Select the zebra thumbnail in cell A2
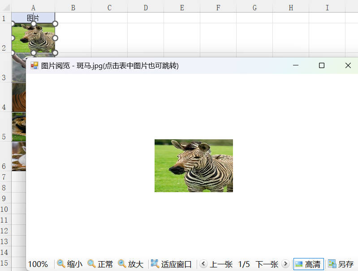This screenshot has height=271, width=358. (33, 38)
